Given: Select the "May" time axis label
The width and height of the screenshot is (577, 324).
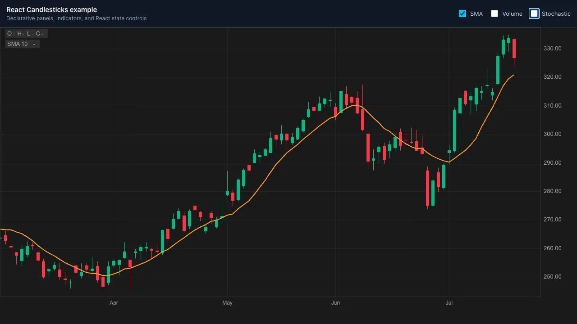Looking at the screenshot, I should point(227,303).
